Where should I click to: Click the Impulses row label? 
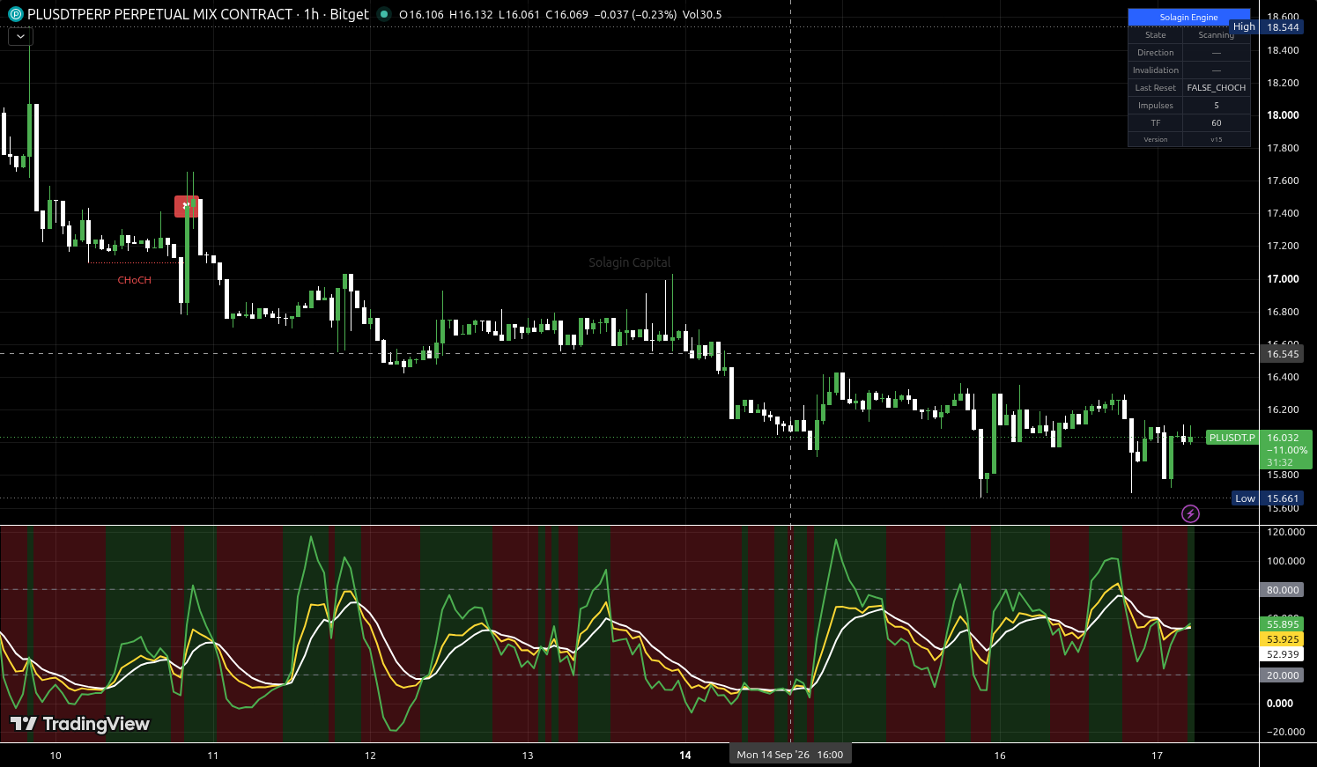[x=1156, y=106]
